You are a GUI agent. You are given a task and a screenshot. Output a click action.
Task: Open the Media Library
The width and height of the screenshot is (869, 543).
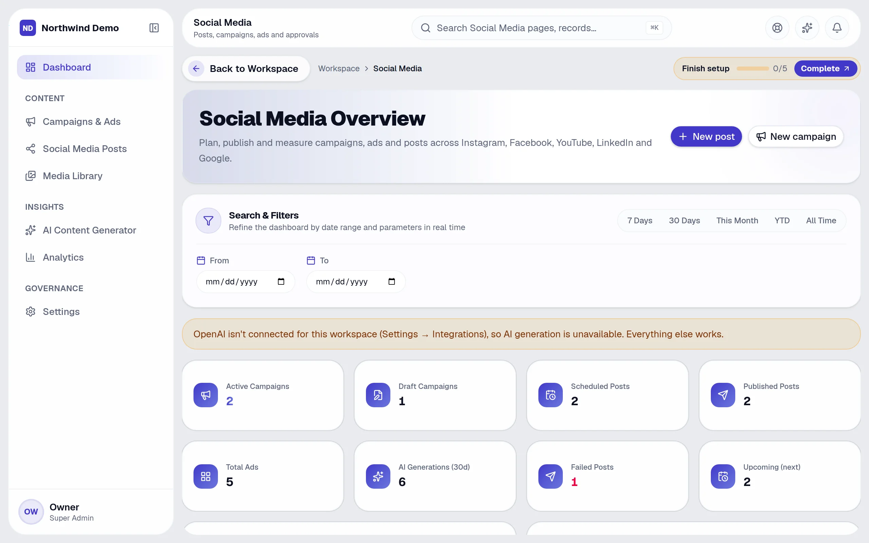(91, 175)
